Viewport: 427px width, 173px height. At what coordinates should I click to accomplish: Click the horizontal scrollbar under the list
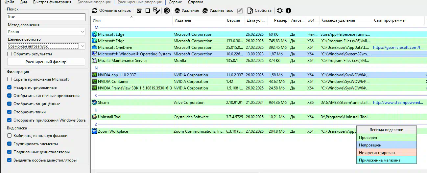pyautogui.click(x=178, y=171)
